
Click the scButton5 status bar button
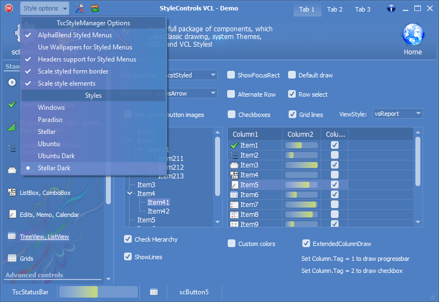194,292
